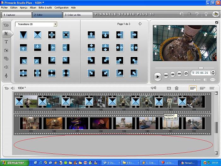This screenshot has width=221, height=166.
Task: Mute the player volume speaker
Action: [205, 80]
